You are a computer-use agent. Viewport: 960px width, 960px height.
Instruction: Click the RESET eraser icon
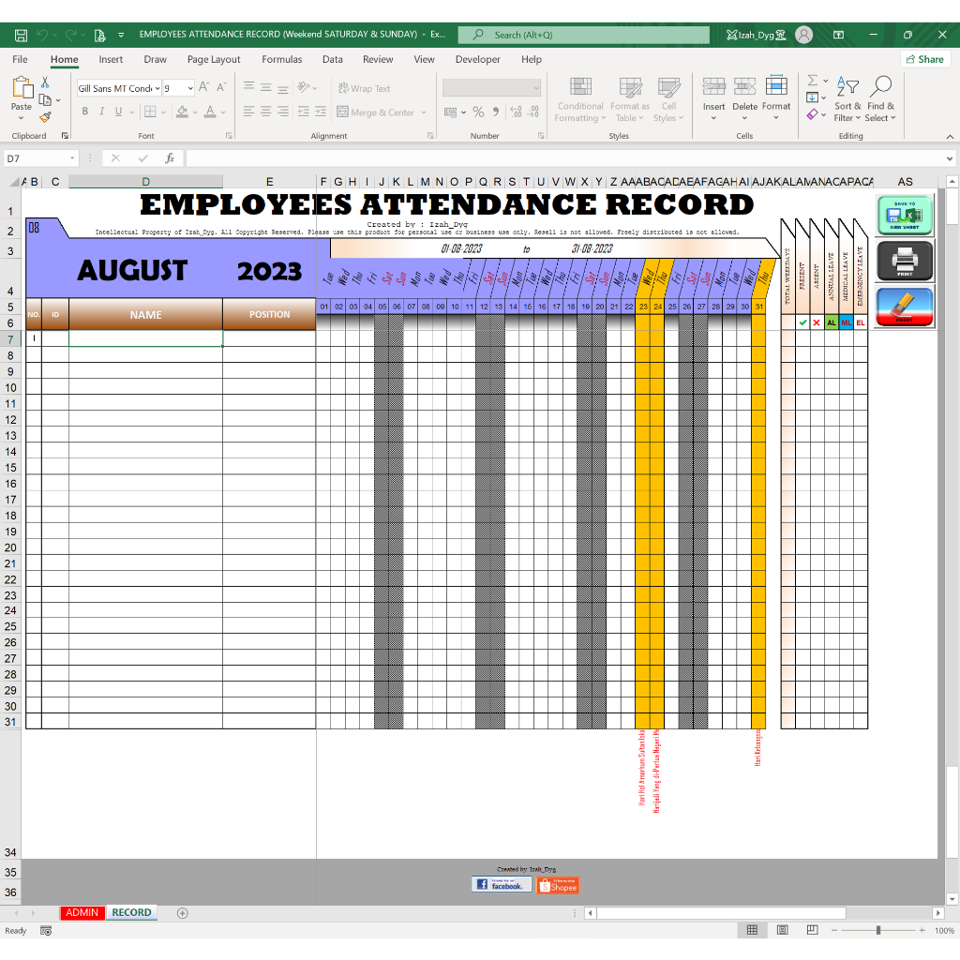tap(903, 307)
